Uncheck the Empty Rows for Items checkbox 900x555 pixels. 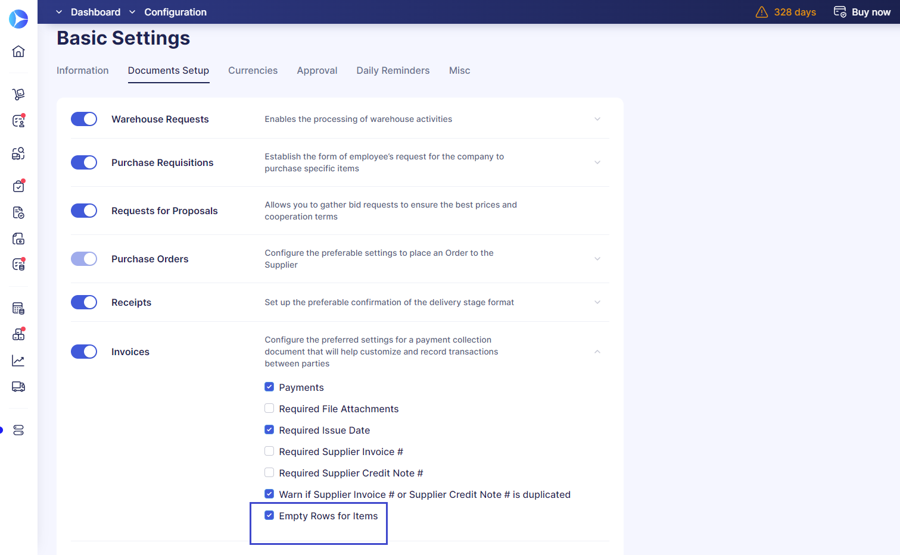pos(269,516)
